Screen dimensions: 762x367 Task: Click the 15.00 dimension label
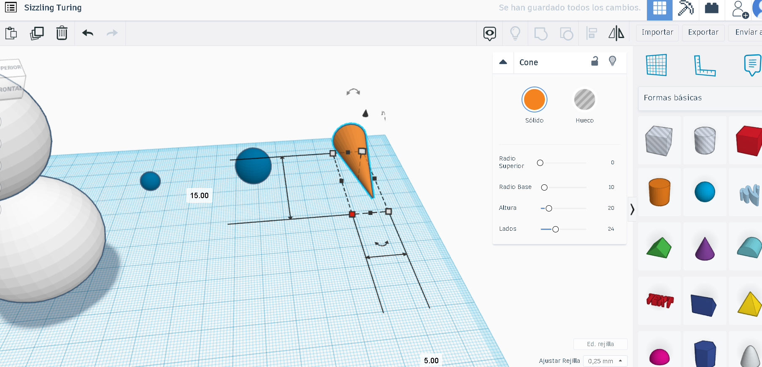point(199,196)
